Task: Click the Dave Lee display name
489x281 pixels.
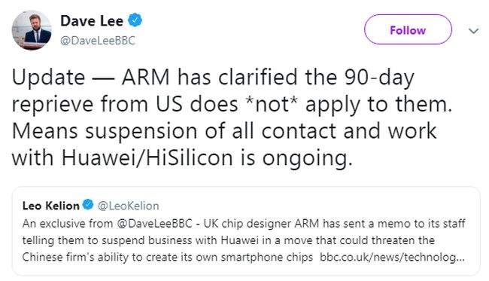Action: coord(92,21)
